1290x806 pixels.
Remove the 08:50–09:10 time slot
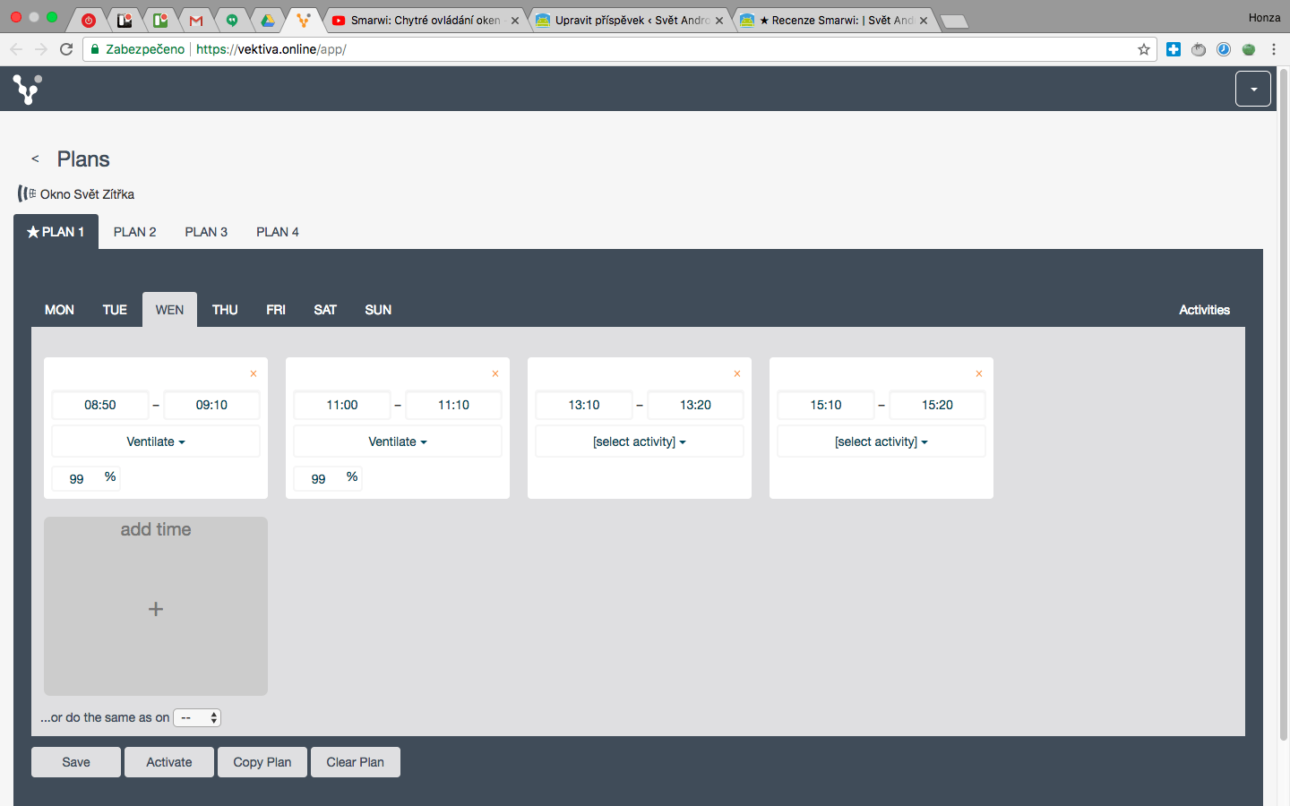tap(254, 373)
